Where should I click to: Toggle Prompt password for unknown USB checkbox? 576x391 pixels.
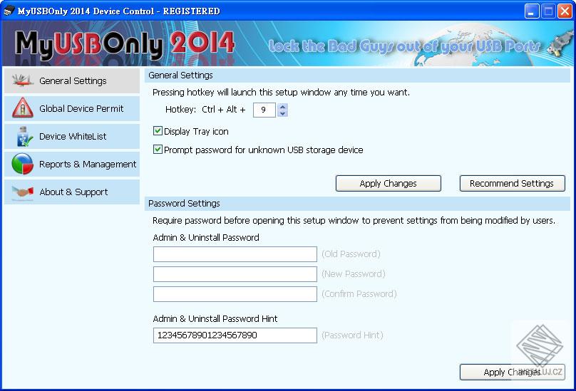[158, 150]
